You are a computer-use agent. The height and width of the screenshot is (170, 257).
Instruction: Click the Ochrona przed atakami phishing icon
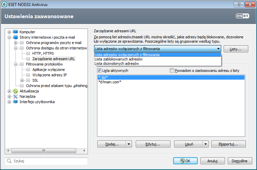[22, 86]
